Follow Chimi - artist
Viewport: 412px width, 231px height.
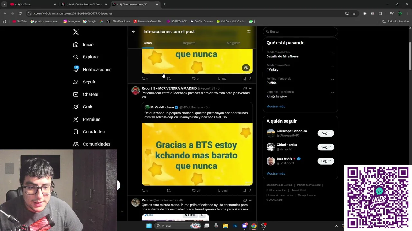pos(326,147)
